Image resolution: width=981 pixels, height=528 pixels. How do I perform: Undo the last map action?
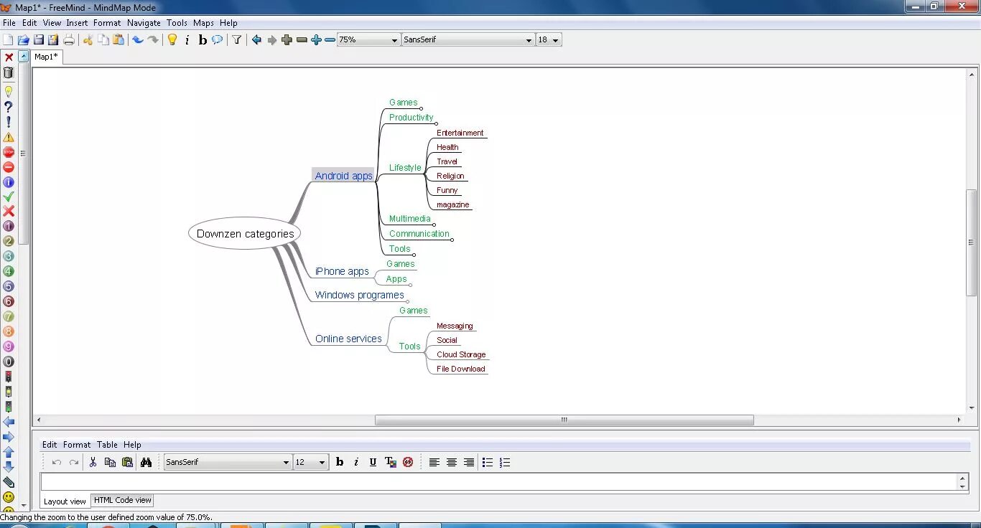pos(138,40)
